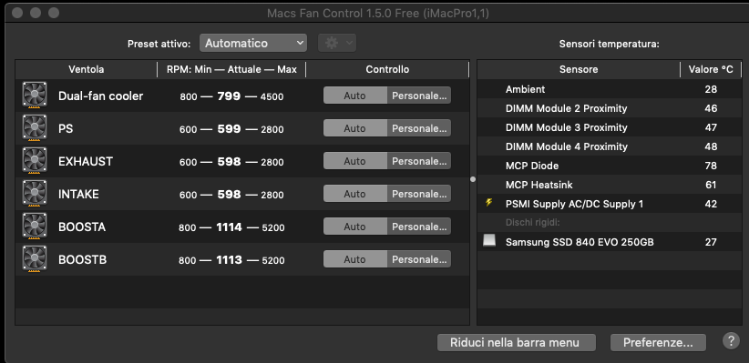
Task: Click the Ventola column header
Action: click(x=86, y=69)
